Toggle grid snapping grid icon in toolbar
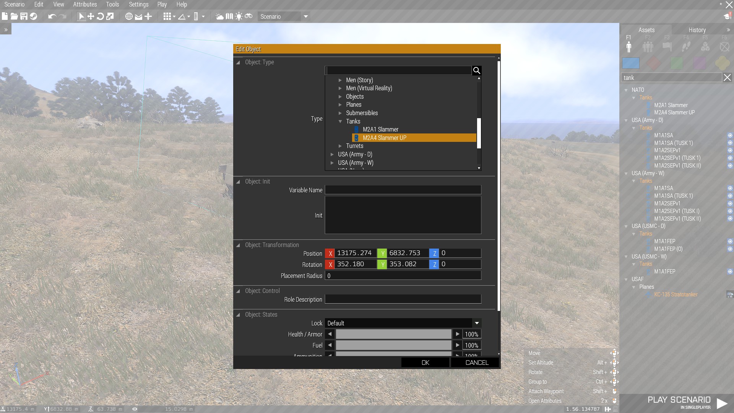Viewport: 734px width, 413px height. 167,16
